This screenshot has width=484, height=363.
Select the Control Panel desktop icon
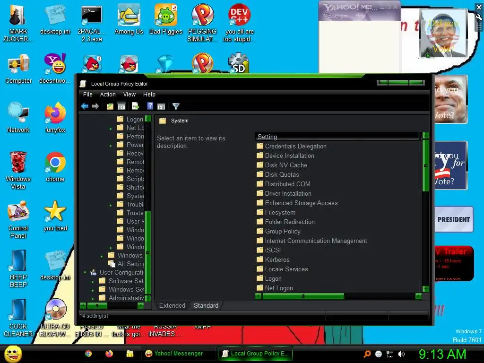(x=18, y=219)
